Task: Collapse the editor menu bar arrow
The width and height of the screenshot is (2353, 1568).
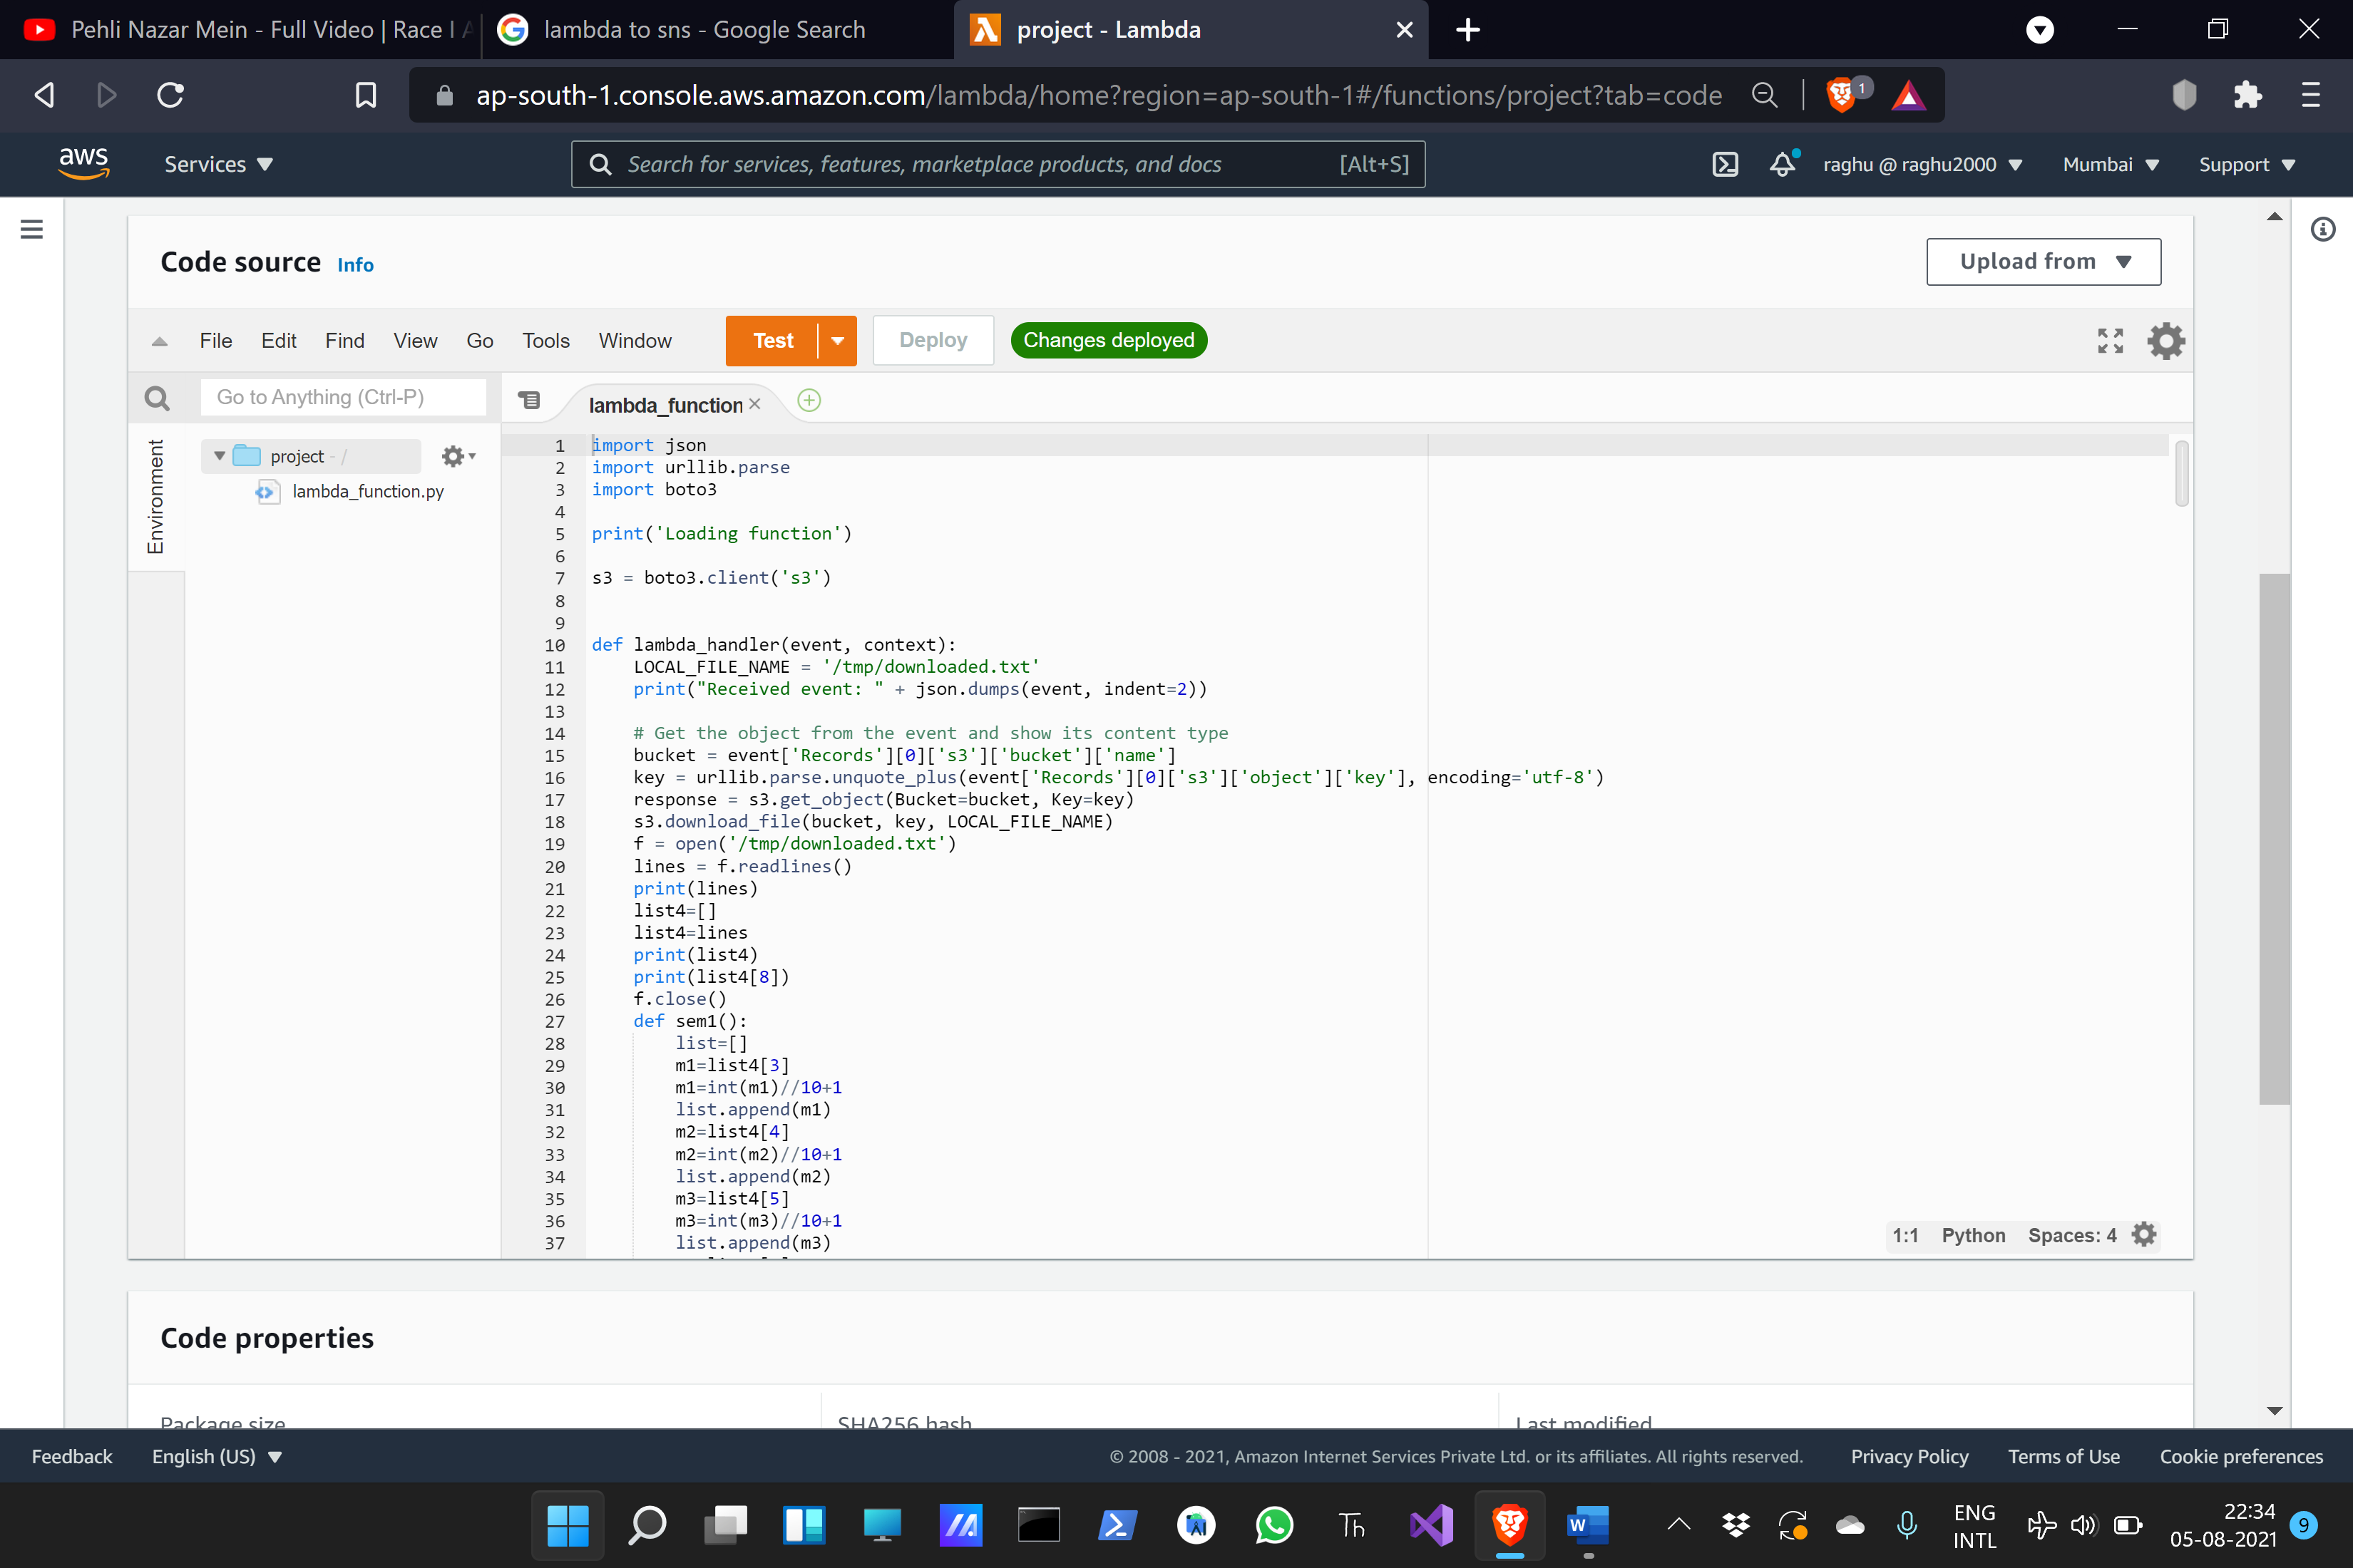Action: pyautogui.click(x=159, y=341)
